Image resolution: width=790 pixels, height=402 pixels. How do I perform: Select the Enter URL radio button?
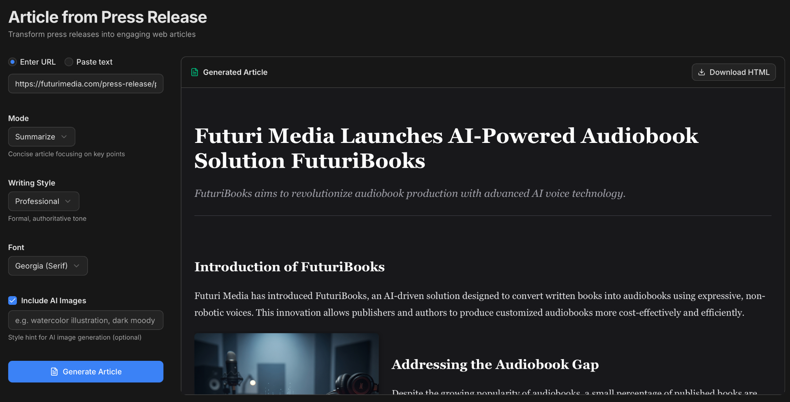(12, 62)
